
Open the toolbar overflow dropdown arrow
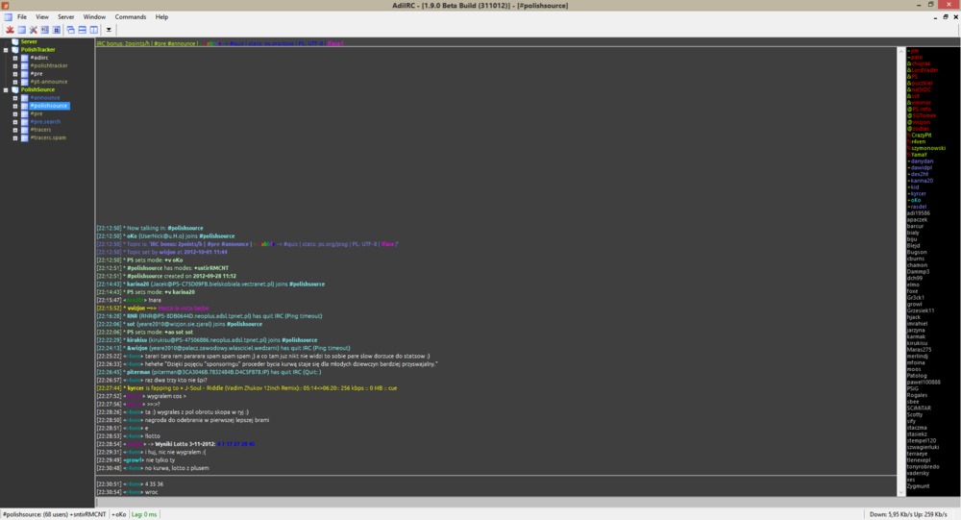[x=110, y=31]
